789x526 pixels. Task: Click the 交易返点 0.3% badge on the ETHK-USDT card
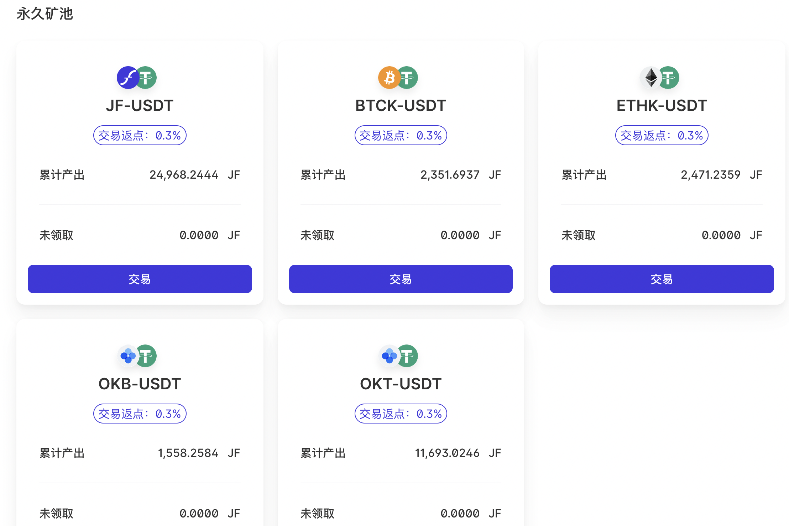tap(662, 135)
